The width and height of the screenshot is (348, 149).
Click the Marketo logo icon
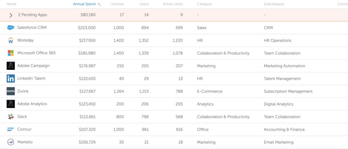(x=11, y=142)
